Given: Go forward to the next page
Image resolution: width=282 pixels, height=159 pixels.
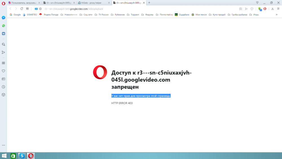Looking at the screenshot, I should [x=16, y=9].
